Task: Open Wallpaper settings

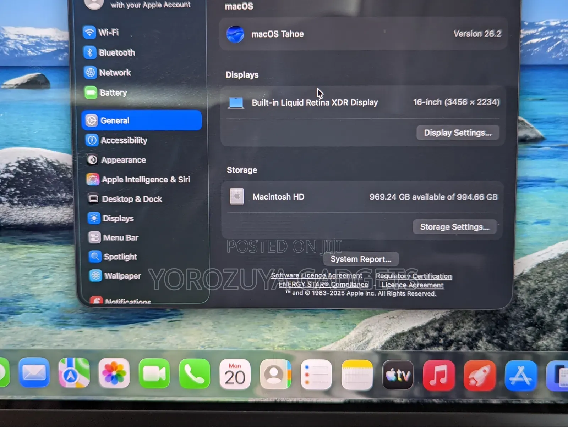Action: pos(115,276)
